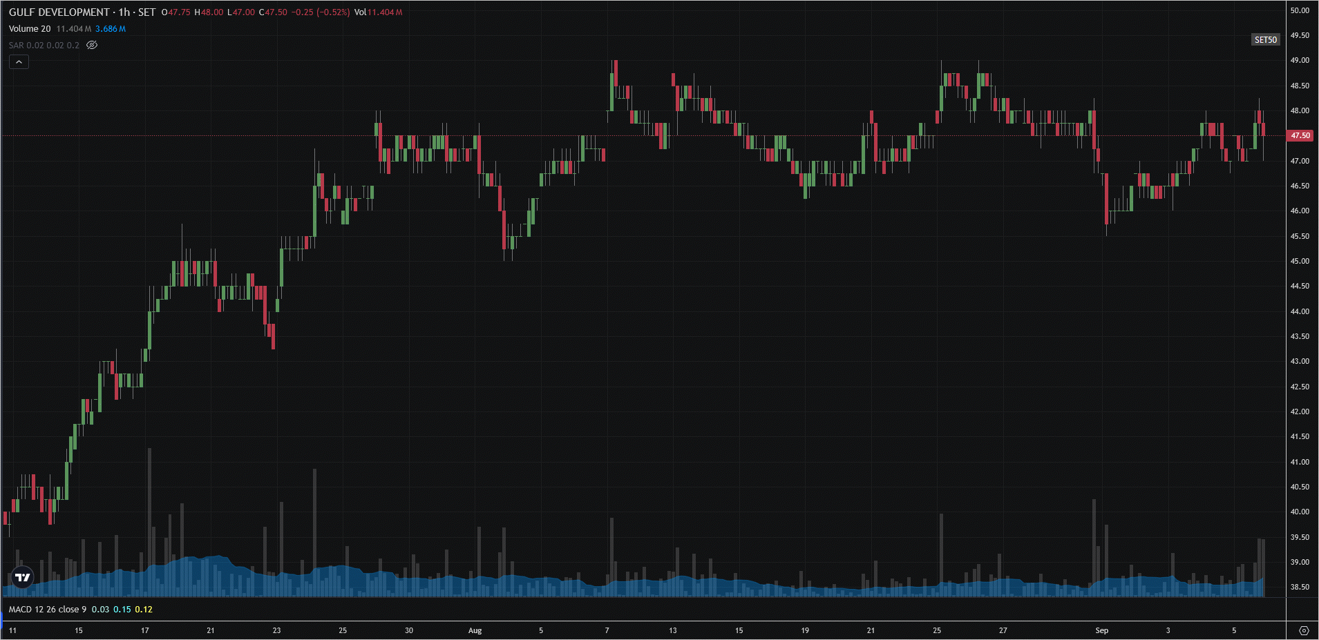The height and width of the screenshot is (640, 1319).
Task: Toggle SAR indicator visibility eye icon
Action: [92, 45]
